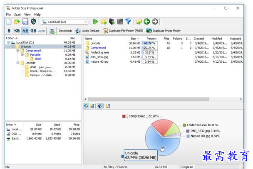Click the horizontal scrollbar left arrow

pos(86,99)
